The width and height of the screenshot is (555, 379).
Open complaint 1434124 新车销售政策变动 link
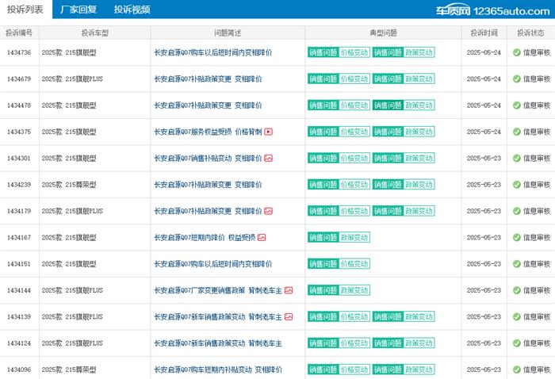tap(218, 343)
